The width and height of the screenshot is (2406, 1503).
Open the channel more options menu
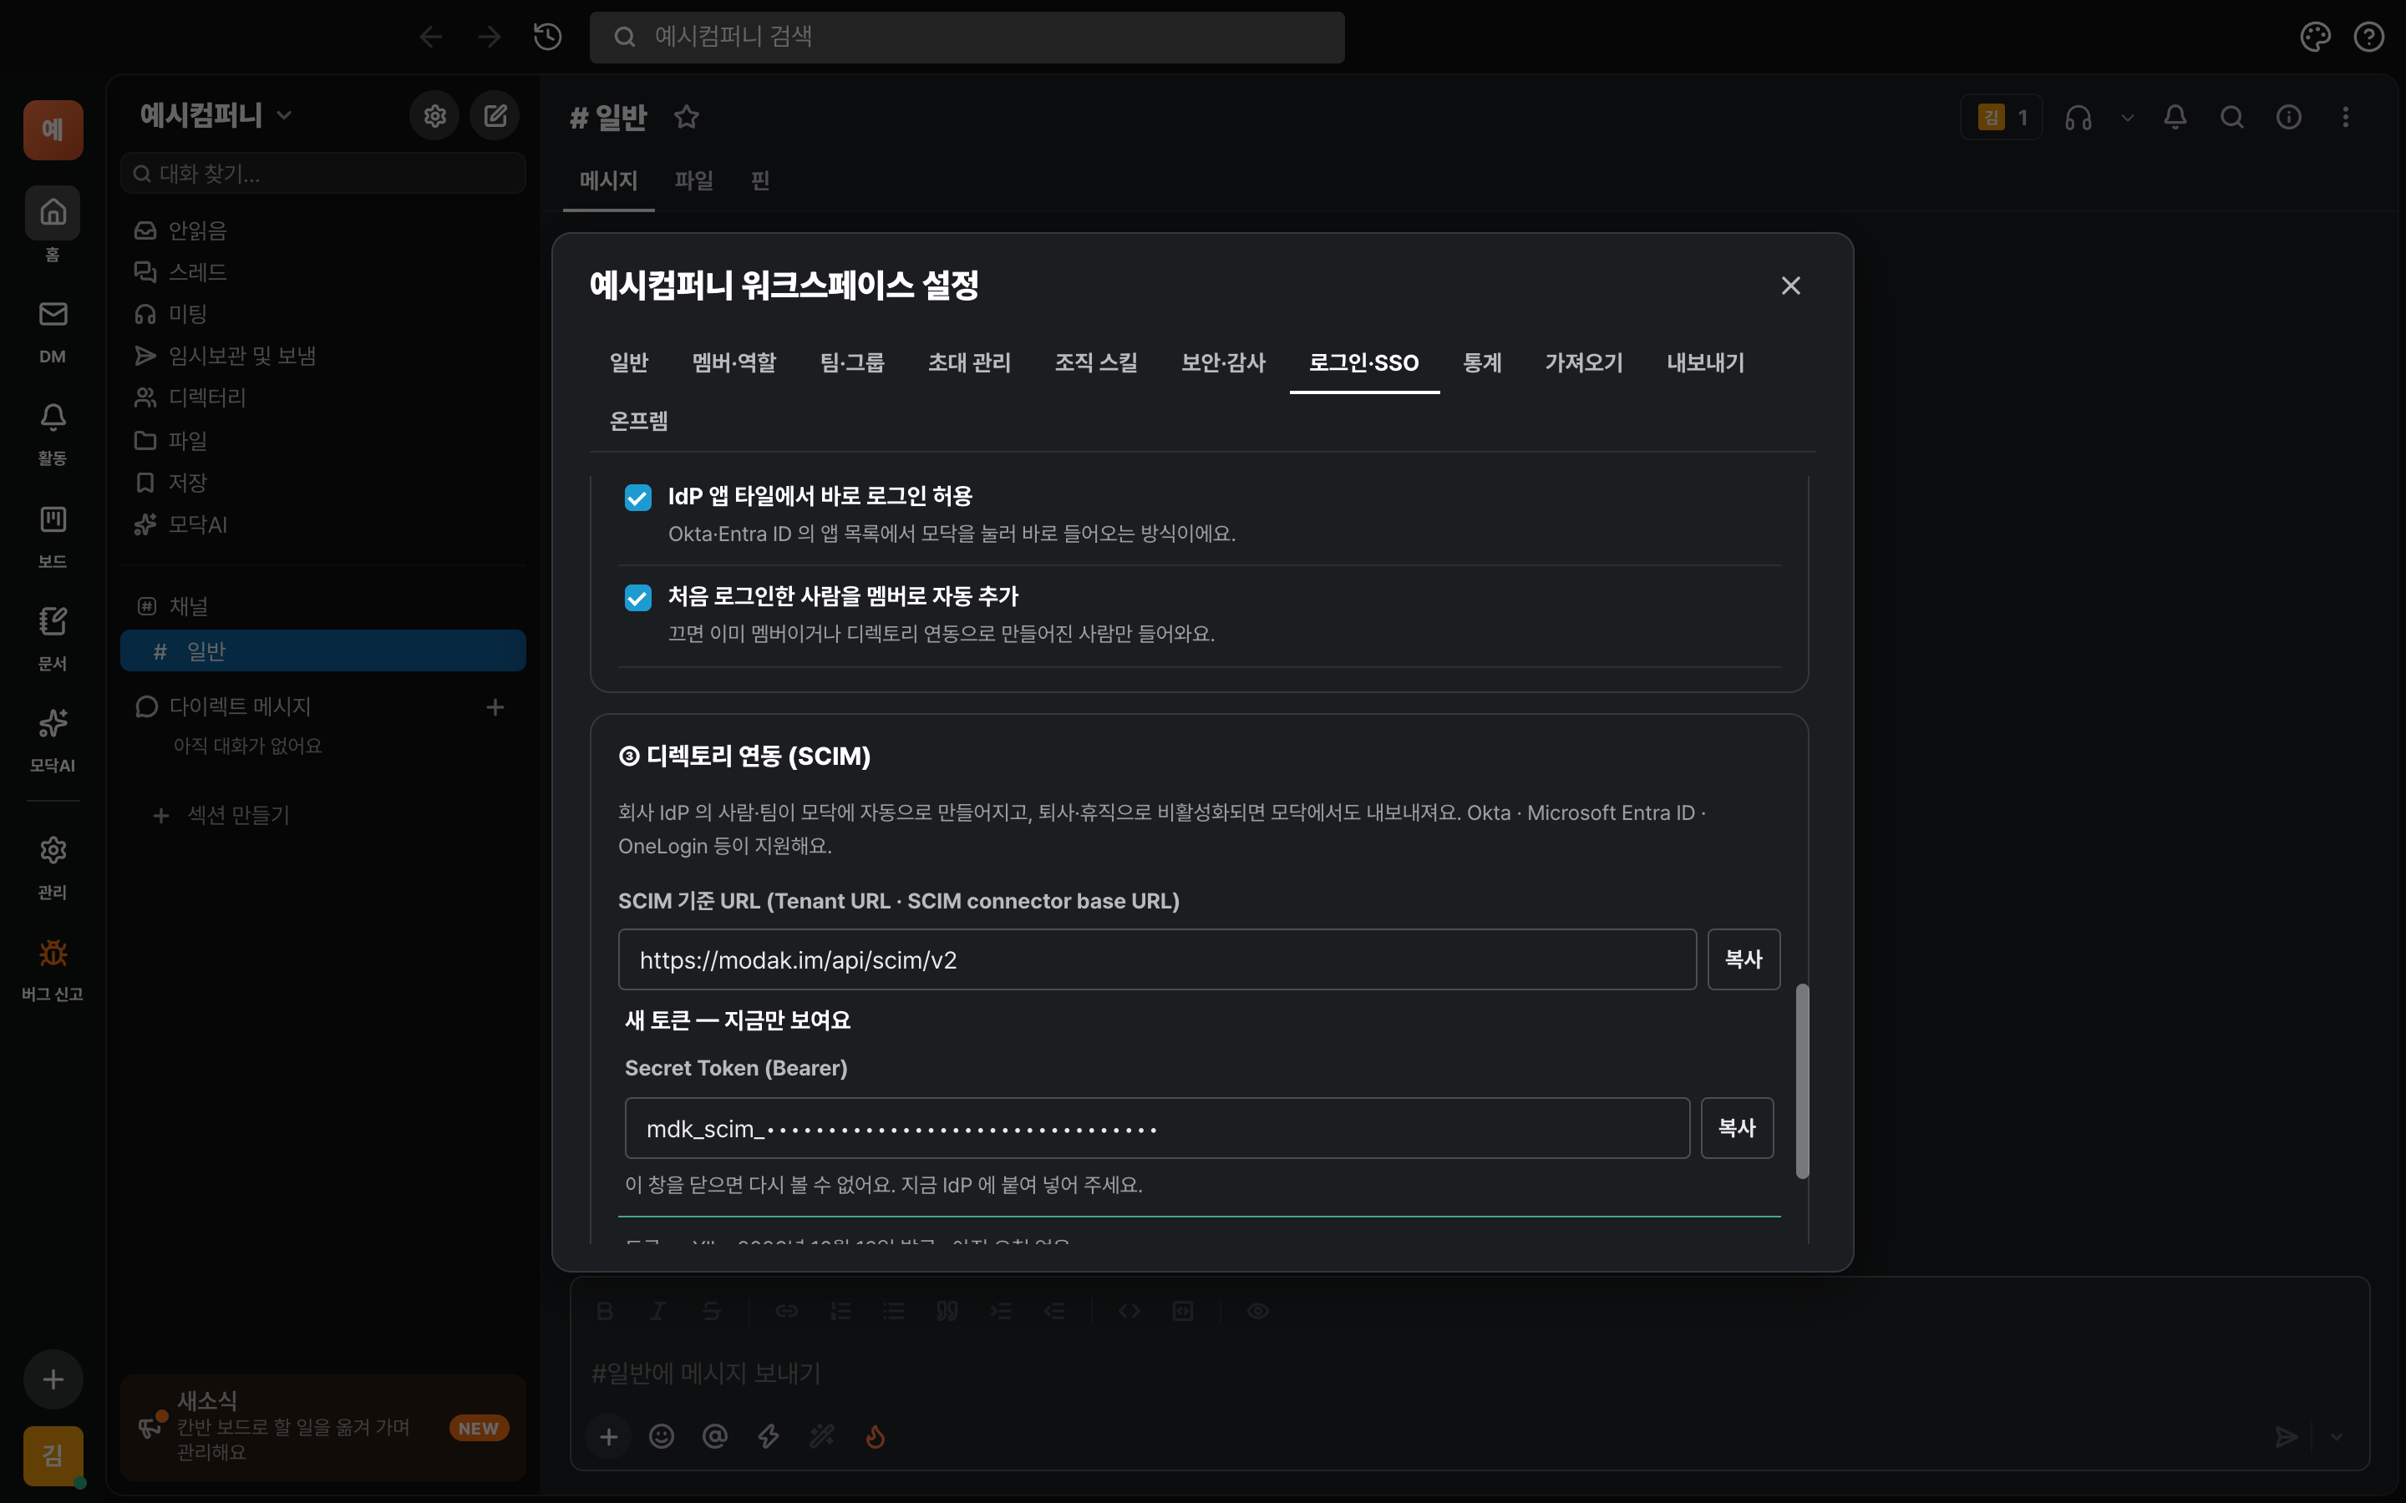(x=2345, y=117)
